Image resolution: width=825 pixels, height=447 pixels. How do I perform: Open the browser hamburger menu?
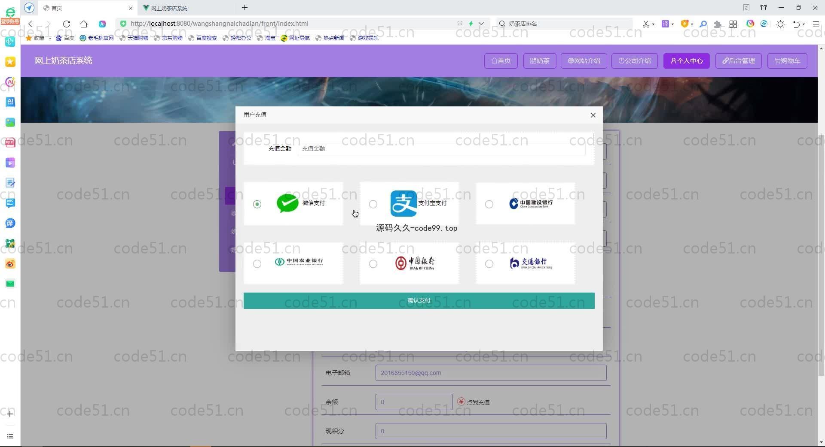[816, 24]
